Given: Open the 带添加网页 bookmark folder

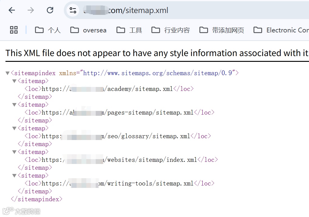Looking at the screenshot, I should [222, 30].
